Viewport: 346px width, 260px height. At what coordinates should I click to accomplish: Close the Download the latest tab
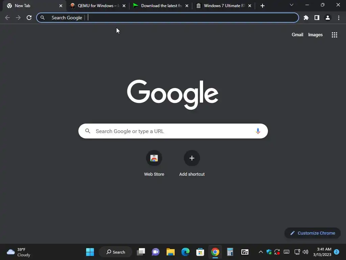coord(187,6)
